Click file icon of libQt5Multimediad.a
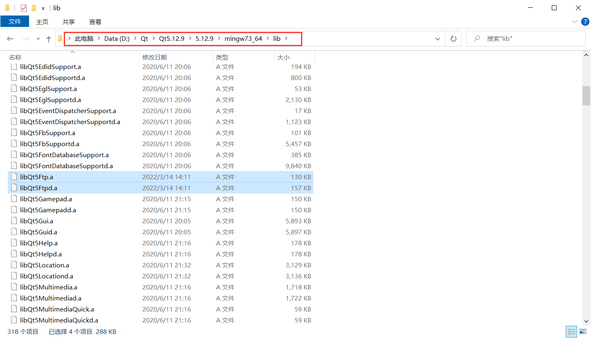This screenshot has height=338, width=591. (14, 298)
